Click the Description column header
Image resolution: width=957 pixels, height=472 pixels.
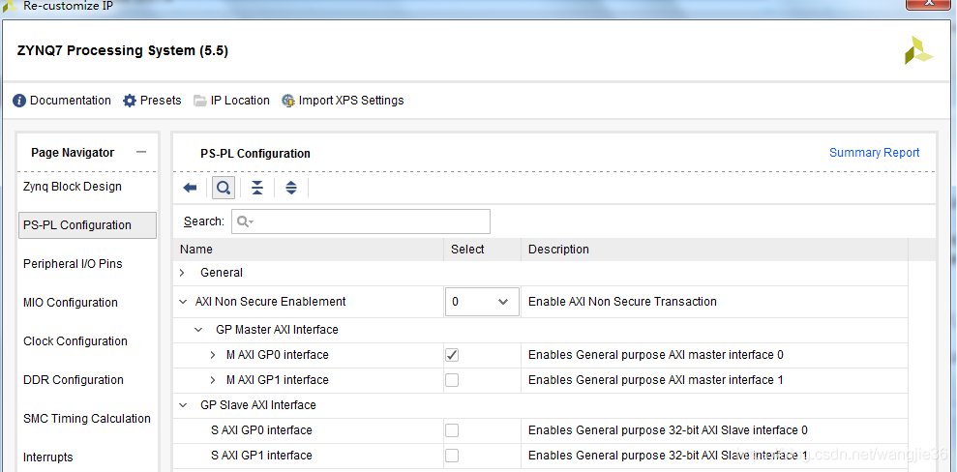coord(714,250)
